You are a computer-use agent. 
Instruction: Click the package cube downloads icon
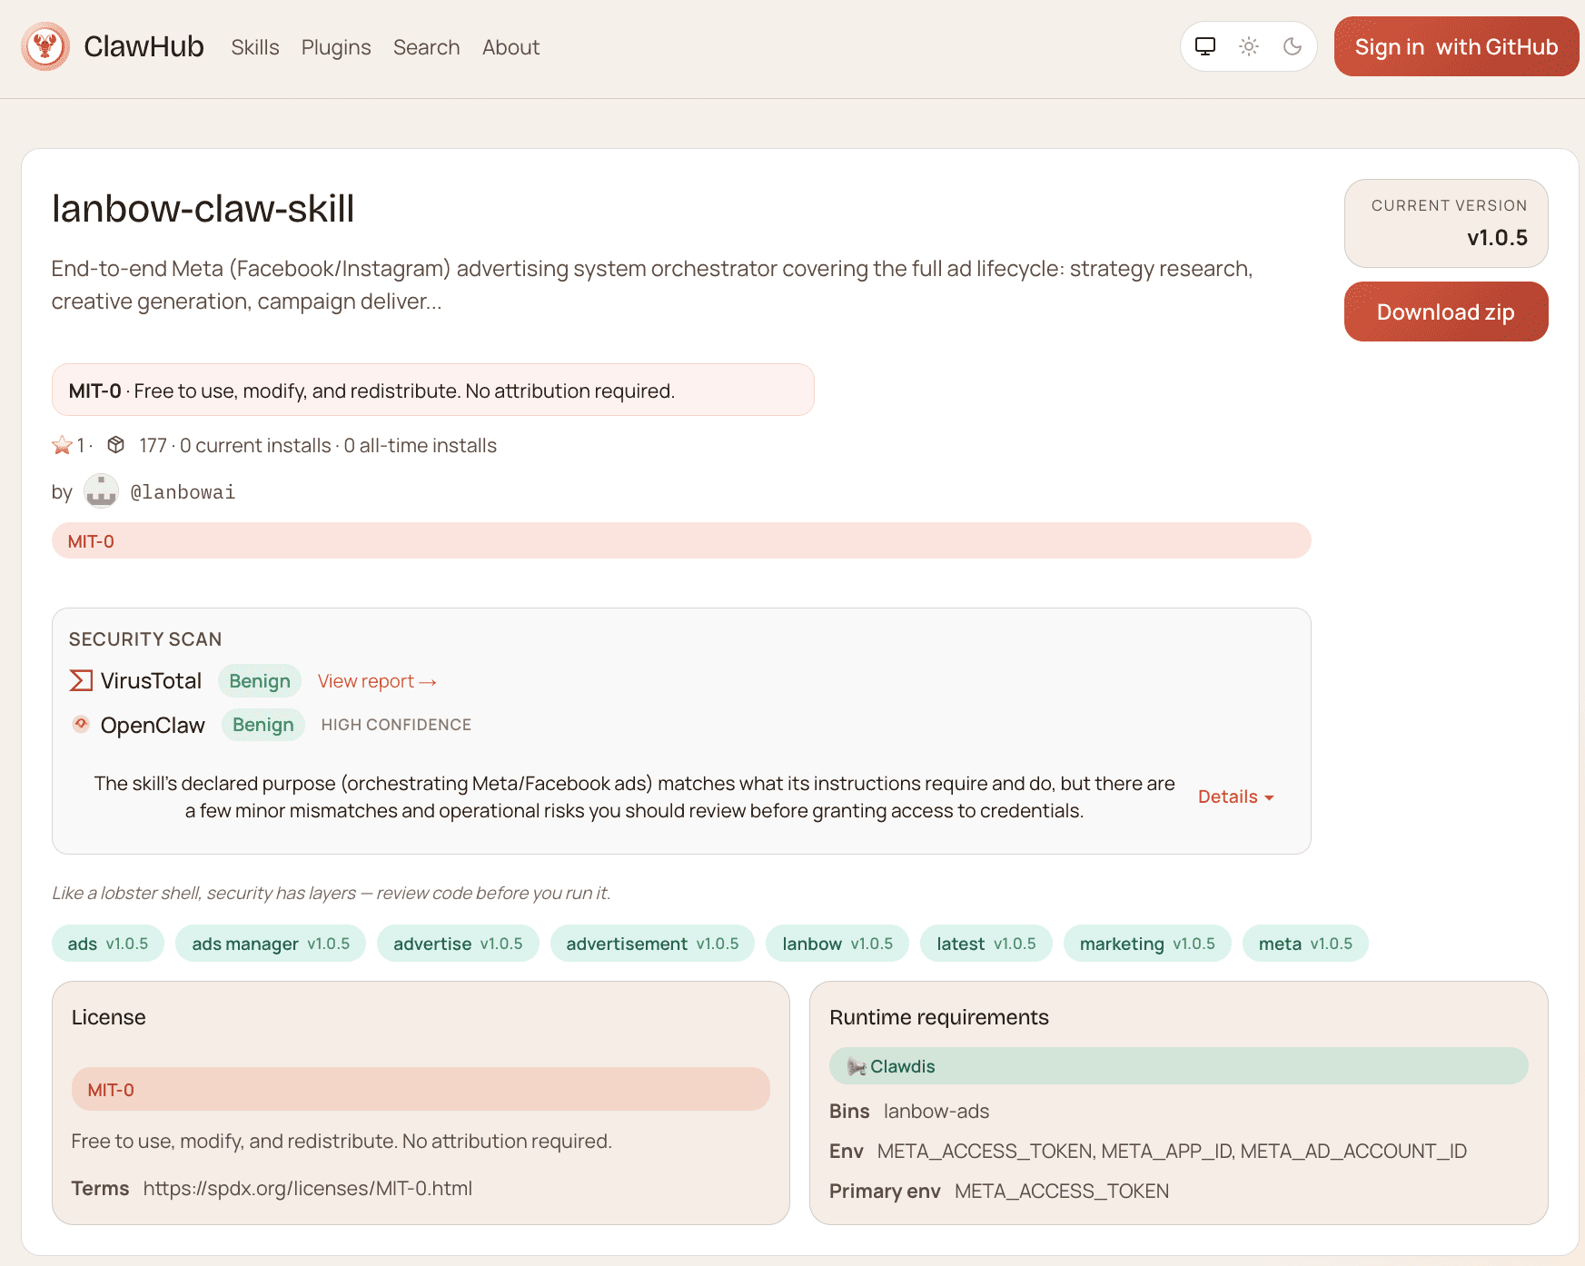pyautogui.click(x=115, y=445)
